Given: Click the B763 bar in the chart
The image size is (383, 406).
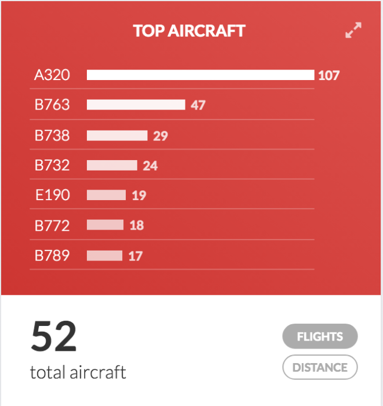Looking at the screenshot, I should point(136,105).
